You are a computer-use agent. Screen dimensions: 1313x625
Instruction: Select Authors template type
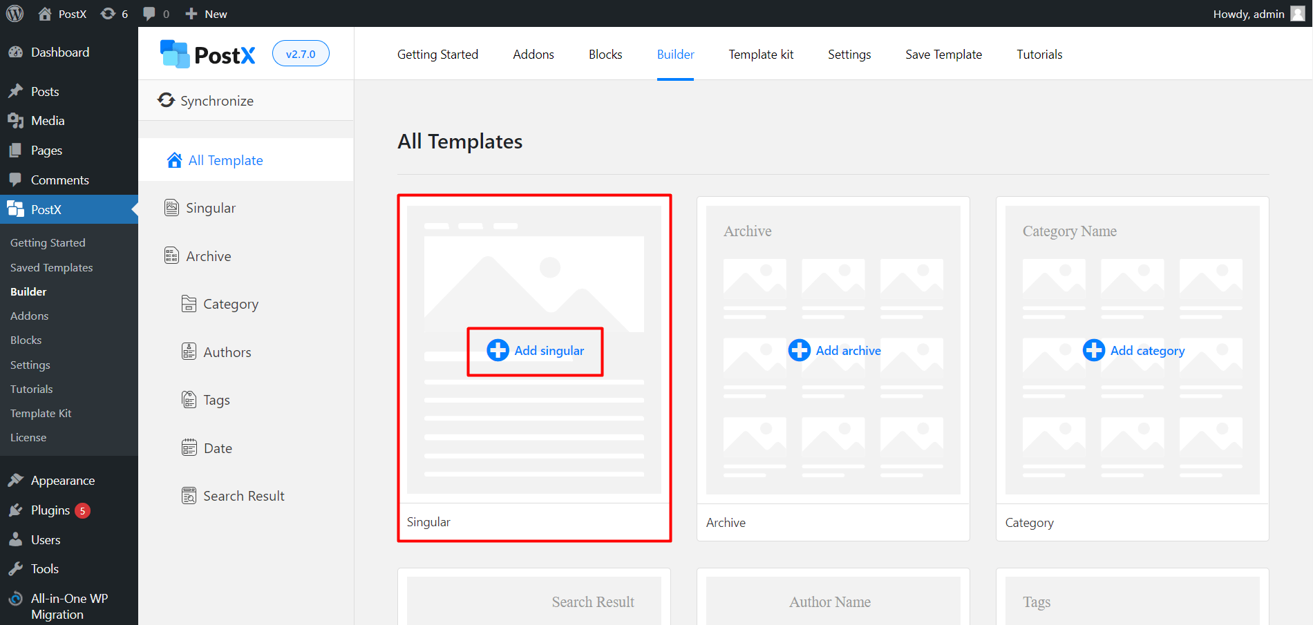click(227, 352)
